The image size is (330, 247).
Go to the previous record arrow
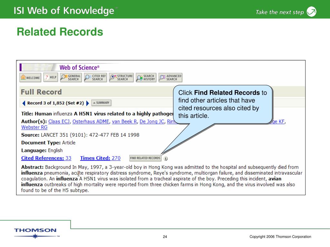[24, 103]
